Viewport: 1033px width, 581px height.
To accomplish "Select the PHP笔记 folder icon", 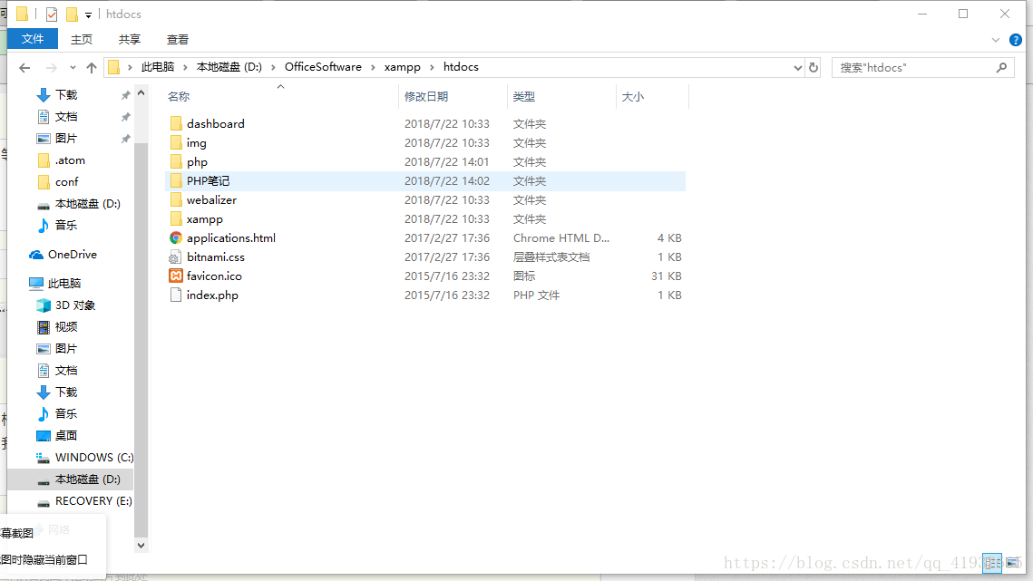I will click(x=176, y=180).
